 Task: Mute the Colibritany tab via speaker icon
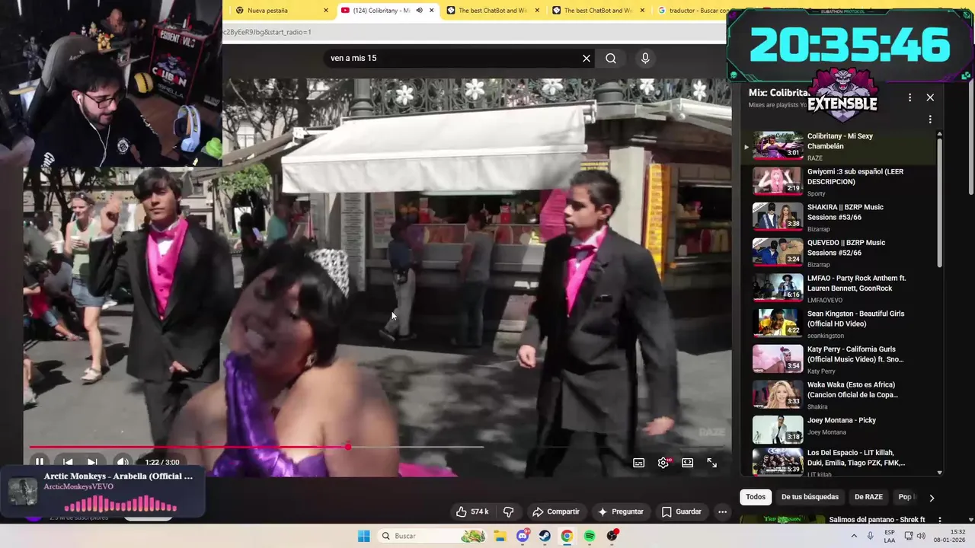coord(419,11)
